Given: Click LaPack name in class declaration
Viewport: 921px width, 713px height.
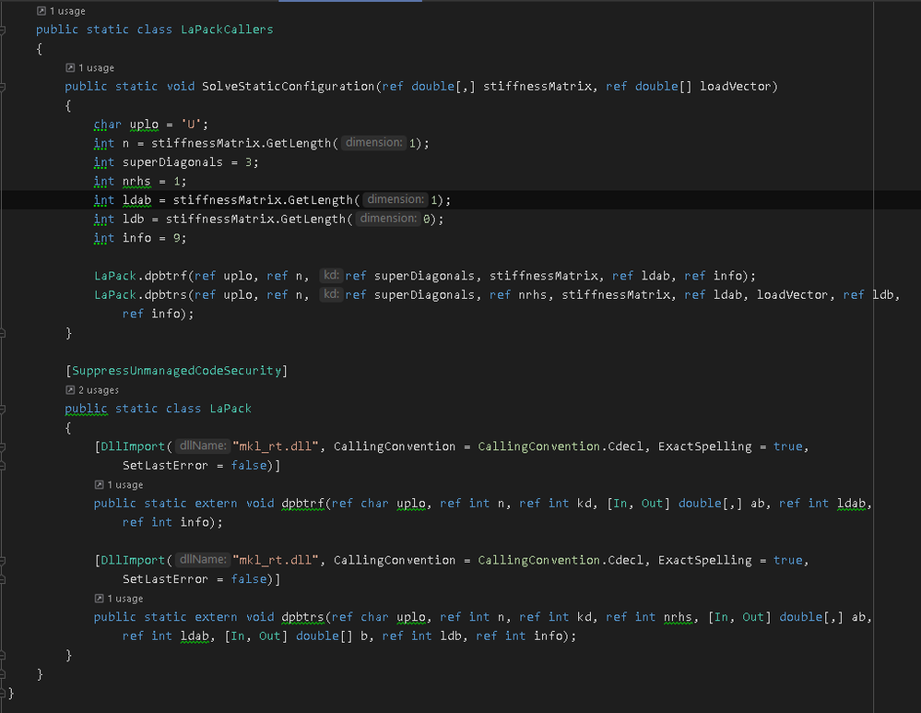Looking at the screenshot, I should click(230, 409).
